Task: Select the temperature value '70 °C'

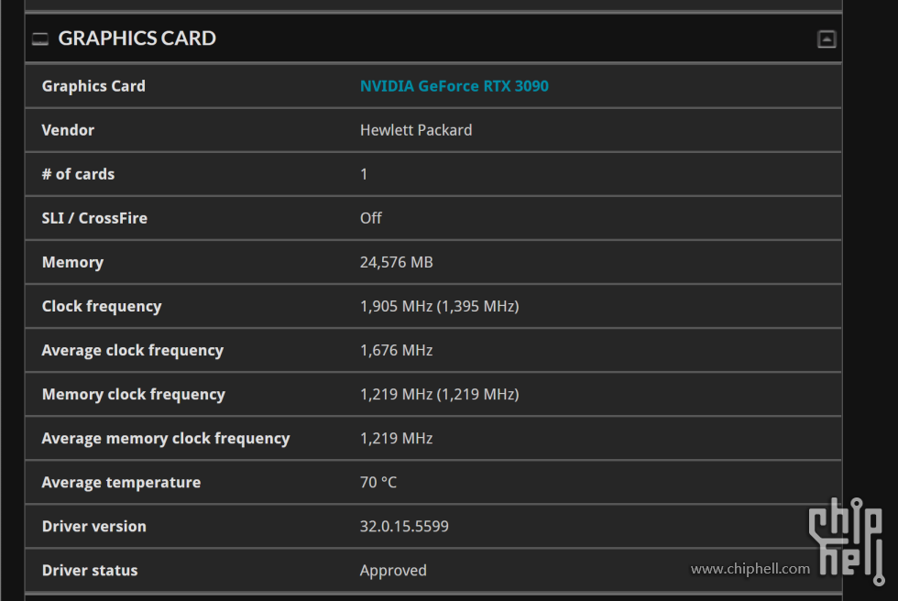Action: (x=378, y=483)
